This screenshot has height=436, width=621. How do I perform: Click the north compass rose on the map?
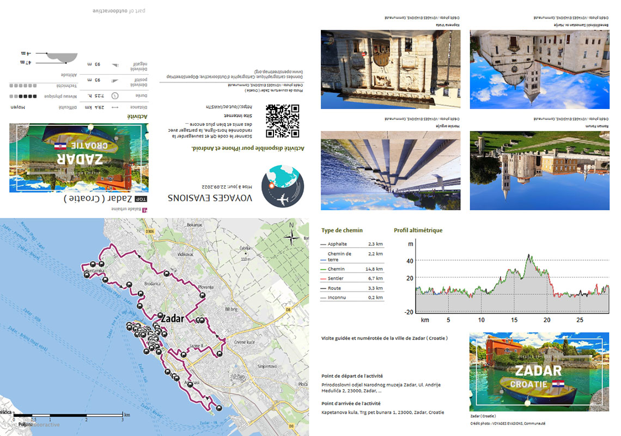tap(291, 238)
